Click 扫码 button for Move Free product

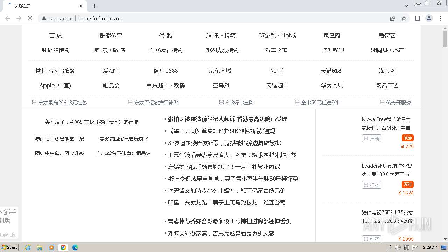(x=372, y=138)
